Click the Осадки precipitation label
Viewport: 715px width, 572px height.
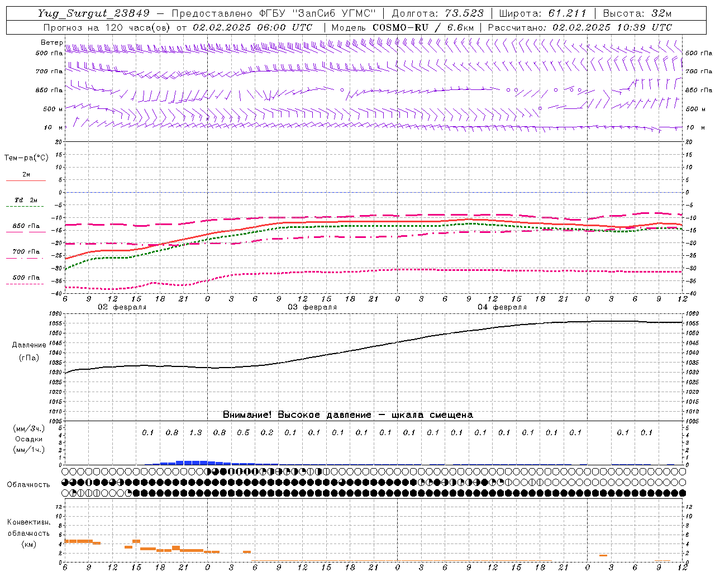[28, 439]
